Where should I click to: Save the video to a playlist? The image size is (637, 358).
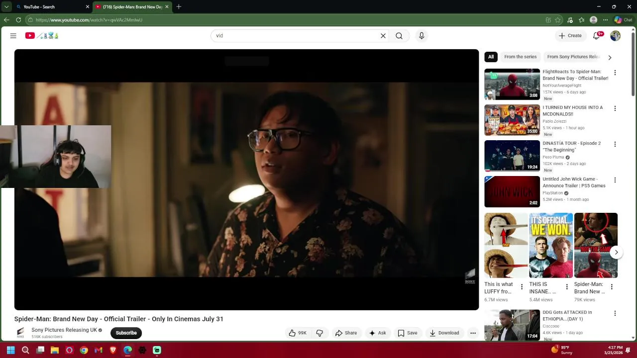pyautogui.click(x=408, y=333)
